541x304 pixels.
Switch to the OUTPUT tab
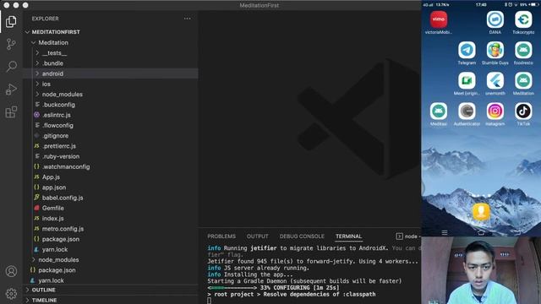click(x=257, y=236)
